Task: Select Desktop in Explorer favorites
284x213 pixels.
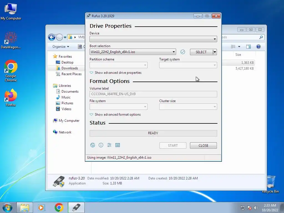Action: 65,62
